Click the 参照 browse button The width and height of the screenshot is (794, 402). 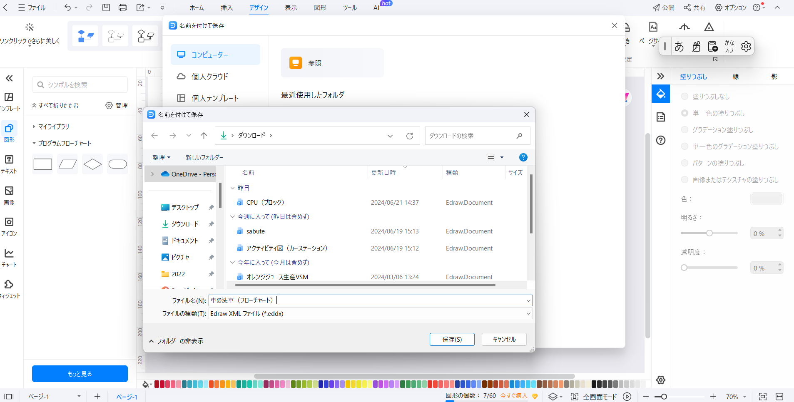click(332, 63)
